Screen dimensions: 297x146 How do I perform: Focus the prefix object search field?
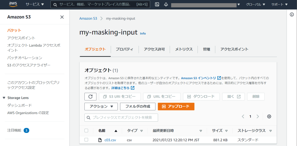click(121, 118)
